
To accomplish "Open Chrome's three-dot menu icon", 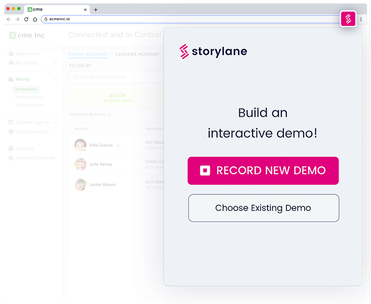I will point(361,19).
